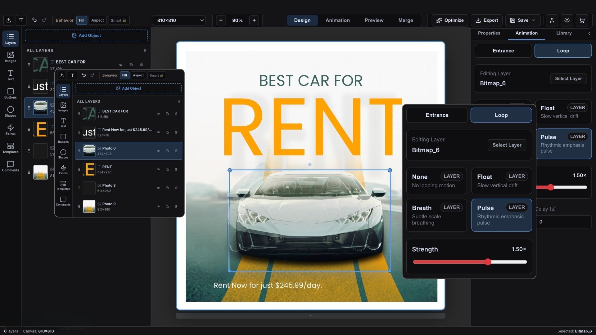Image resolution: width=596 pixels, height=335 pixels.
Task: Switch to the Preview mode tab
Action: 374,20
